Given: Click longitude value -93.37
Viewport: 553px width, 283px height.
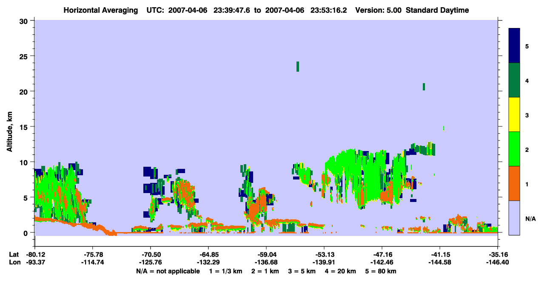Looking at the screenshot, I should tap(35, 263).
